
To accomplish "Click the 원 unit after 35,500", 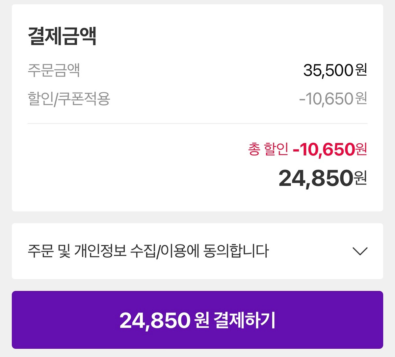I will click(361, 70).
